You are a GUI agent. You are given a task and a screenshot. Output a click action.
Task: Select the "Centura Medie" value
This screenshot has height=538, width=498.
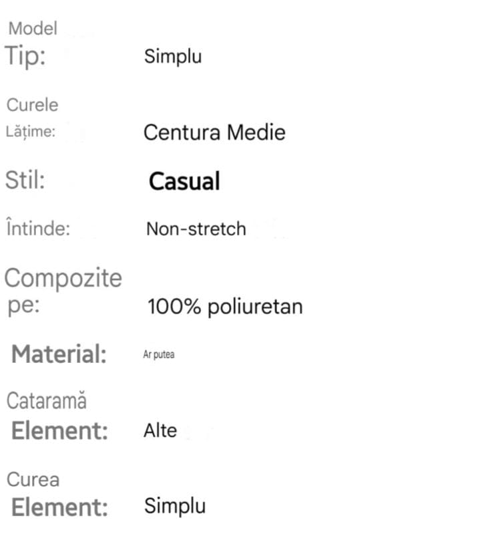click(214, 132)
